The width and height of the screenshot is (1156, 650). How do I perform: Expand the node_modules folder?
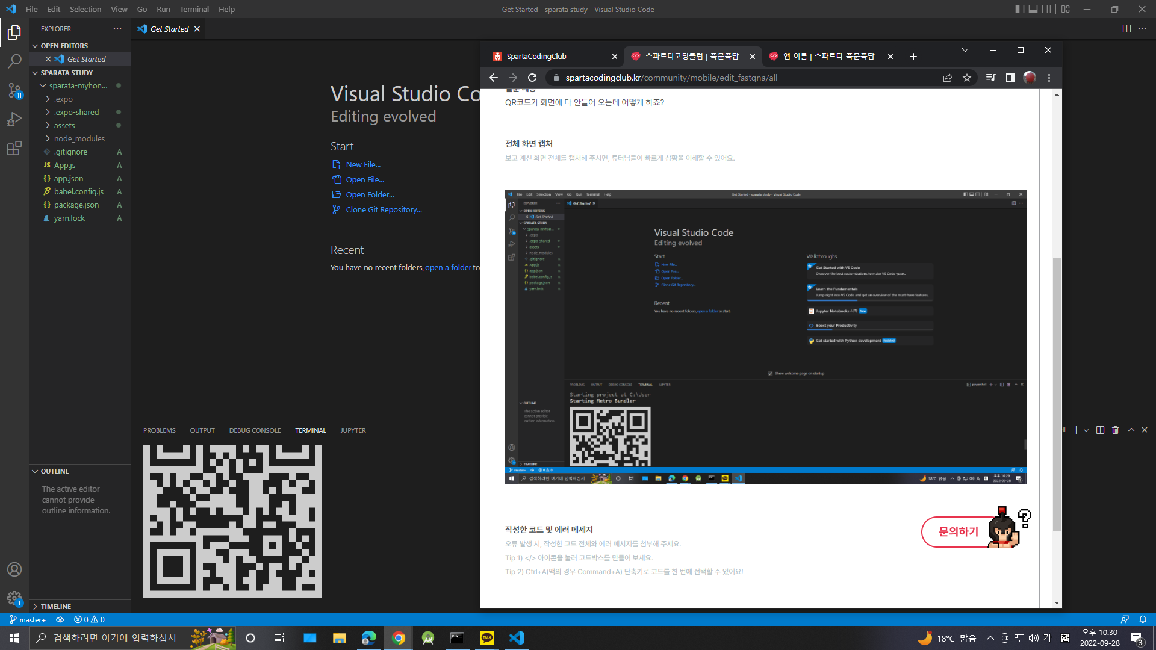(x=80, y=139)
